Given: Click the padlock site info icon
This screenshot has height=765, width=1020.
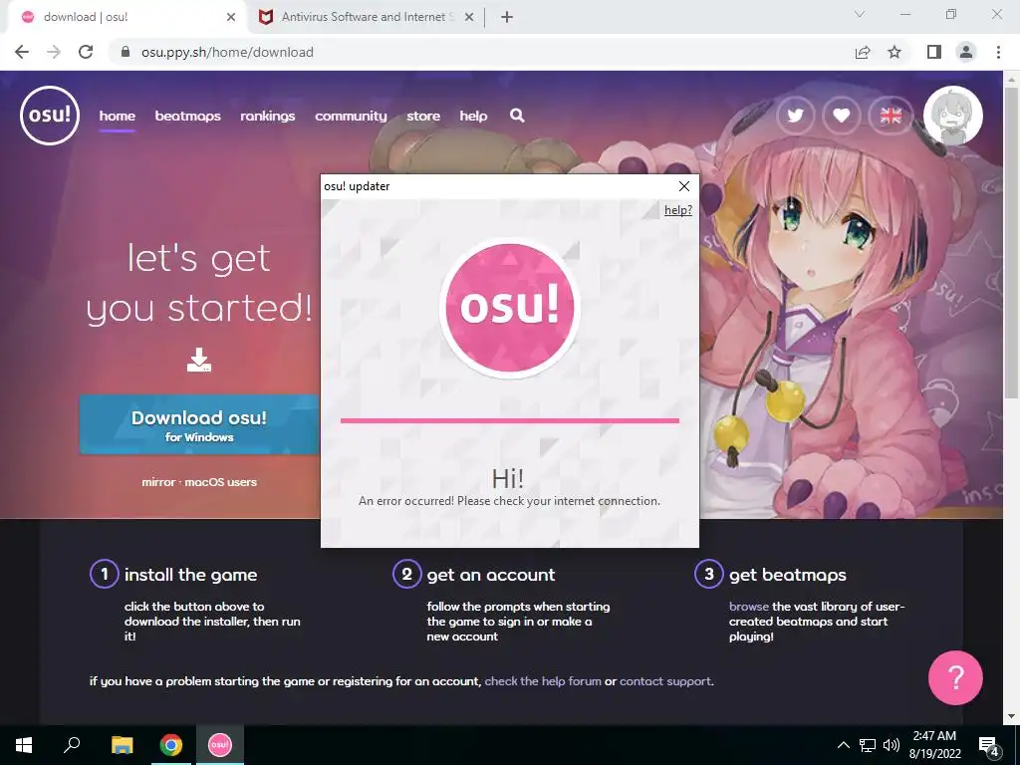Looking at the screenshot, I should 127,52.
